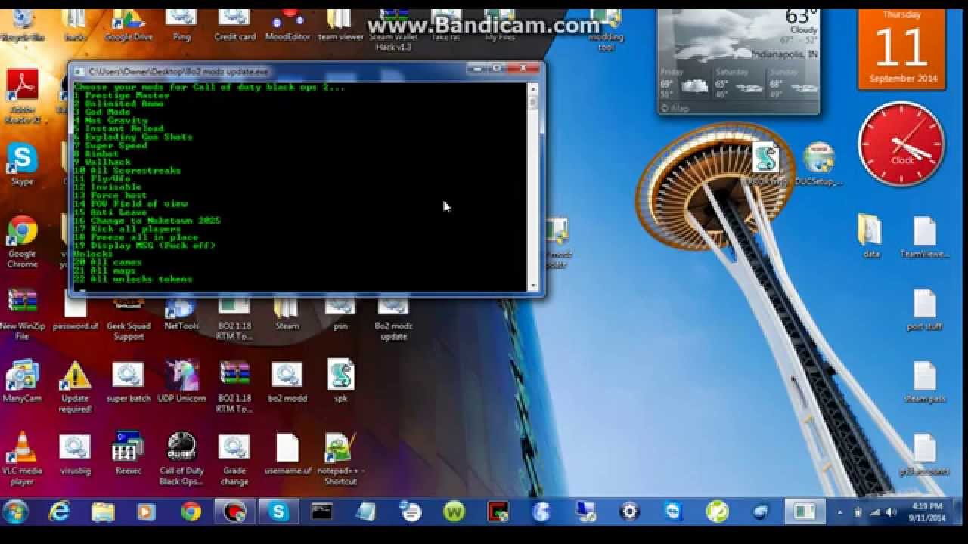Image resolution: width=968 pixels, height=544 pixels.
Task: Open the username.uf desktop file
Action: (287, 453)
